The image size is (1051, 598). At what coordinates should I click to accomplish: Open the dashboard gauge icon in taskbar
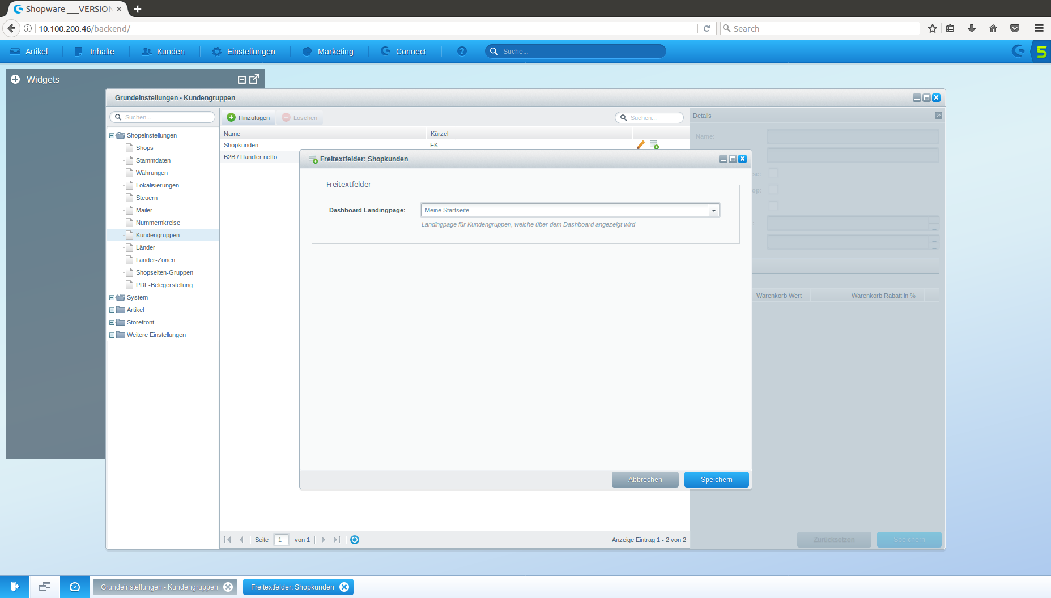pos(75,587)
